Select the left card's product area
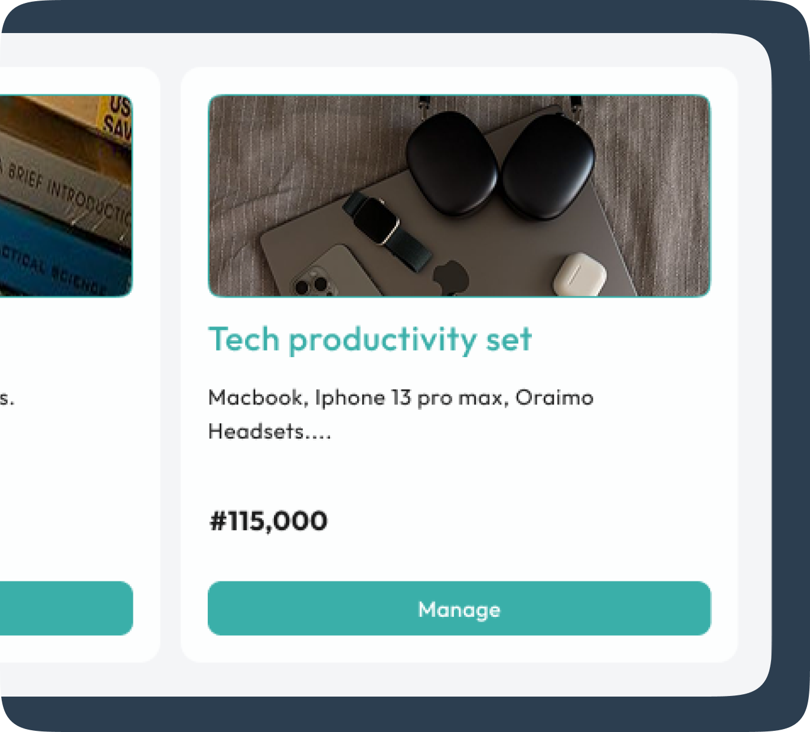 coord(65,354)
